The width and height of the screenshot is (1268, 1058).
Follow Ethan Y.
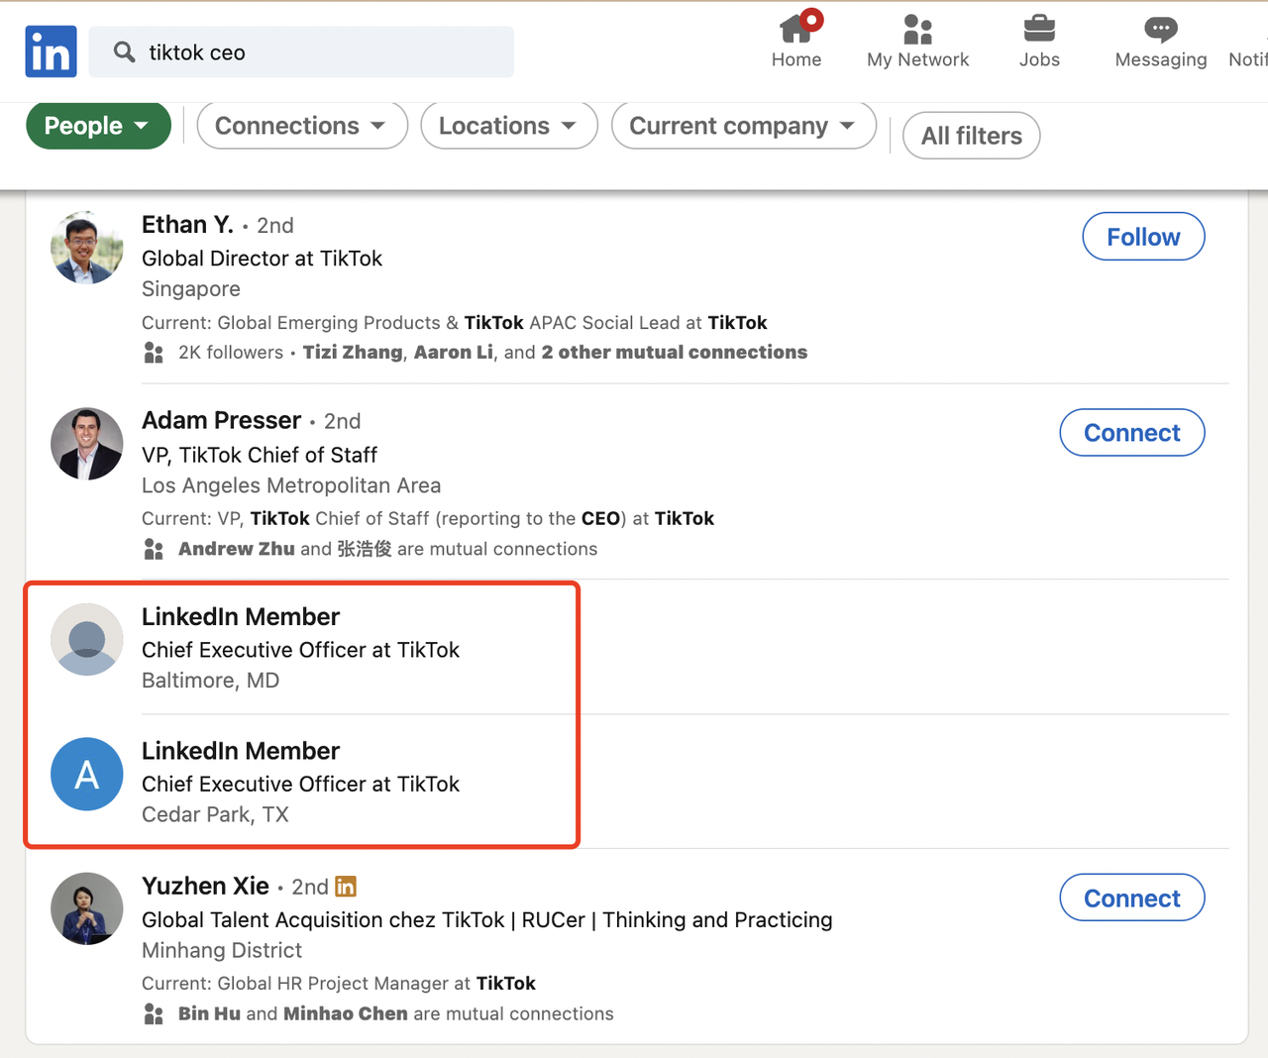(x=1143, y=237)
